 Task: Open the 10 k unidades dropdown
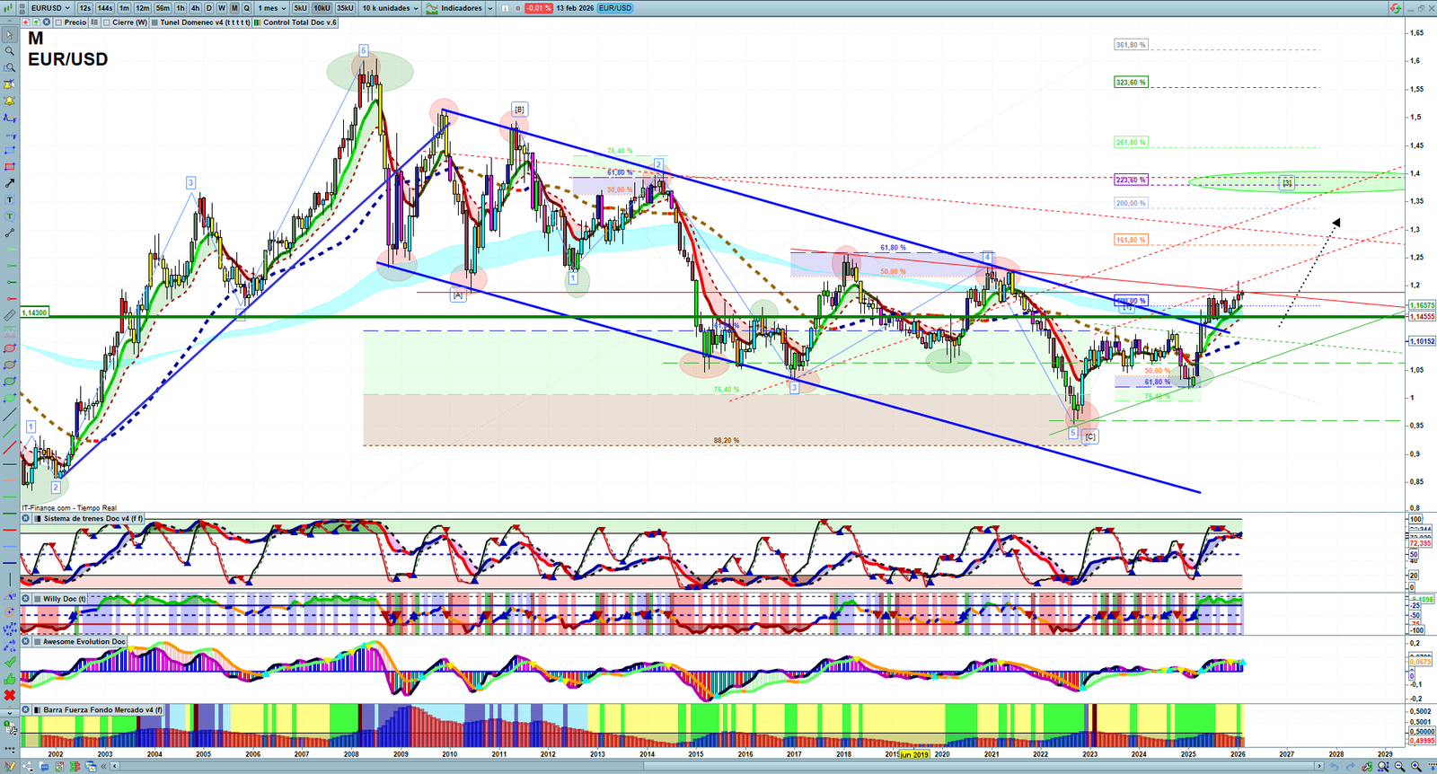[x=390, y=8]
